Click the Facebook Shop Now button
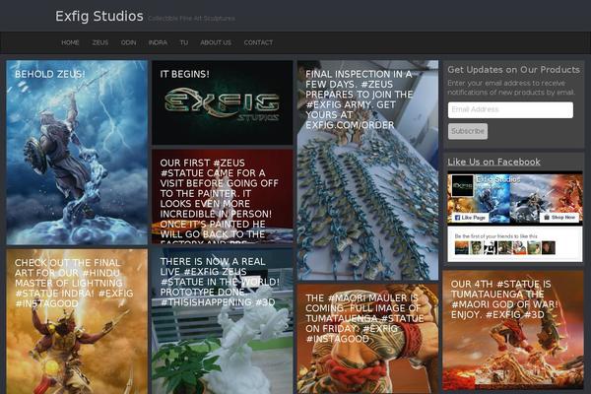This screenshot has height=394, width=591. 559,218
